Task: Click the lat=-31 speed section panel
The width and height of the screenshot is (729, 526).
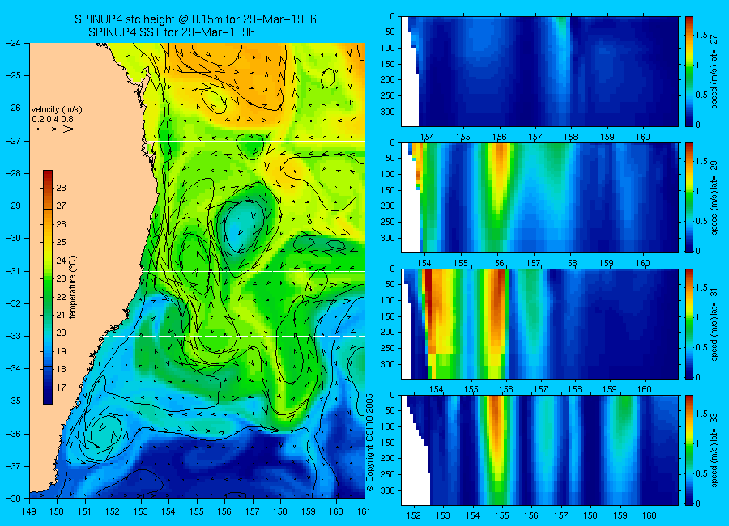Action: (x=539, y=324)
